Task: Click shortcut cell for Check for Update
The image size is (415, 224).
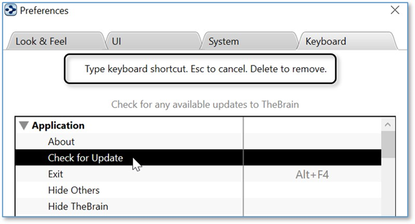Action: 312,158
